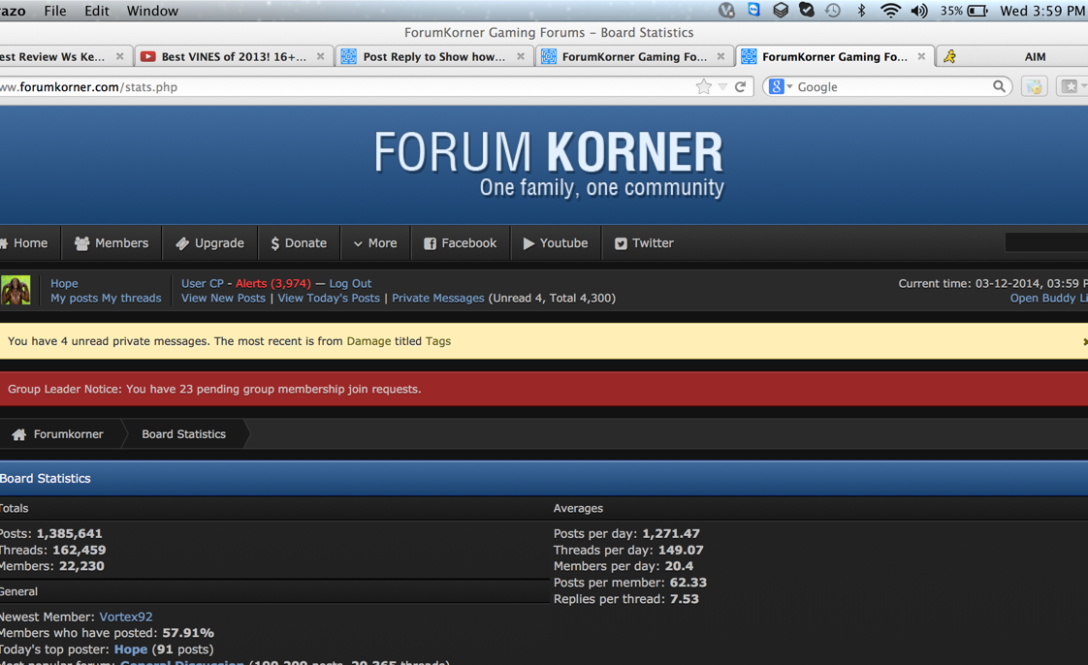
Task: Open today's top poster Hope link
Action: (x=131, y=649)
